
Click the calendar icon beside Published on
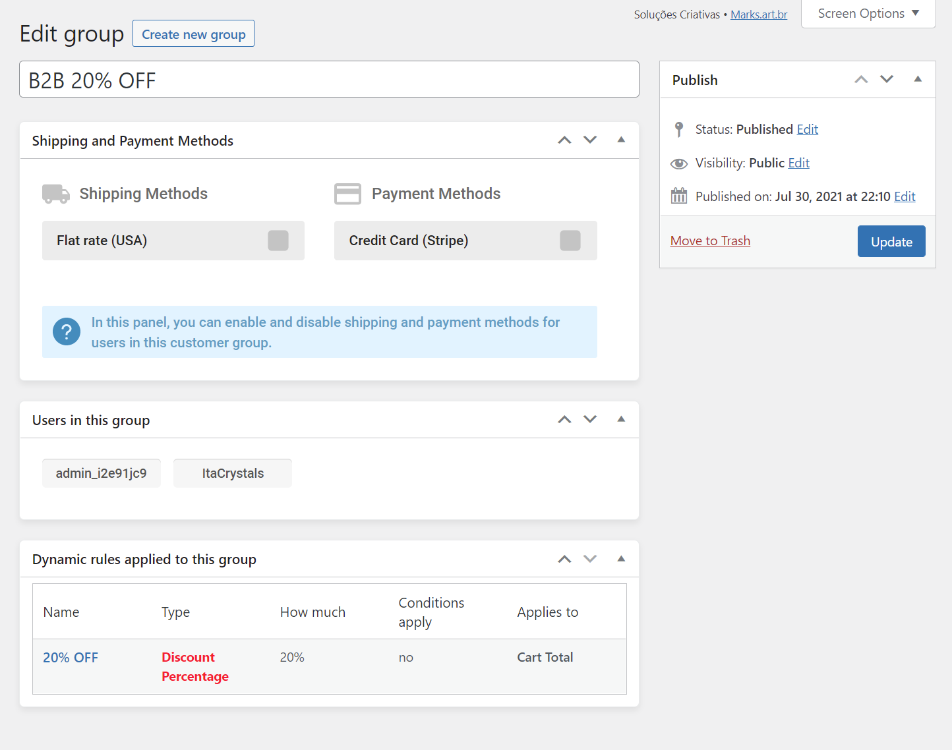[679, 196]
